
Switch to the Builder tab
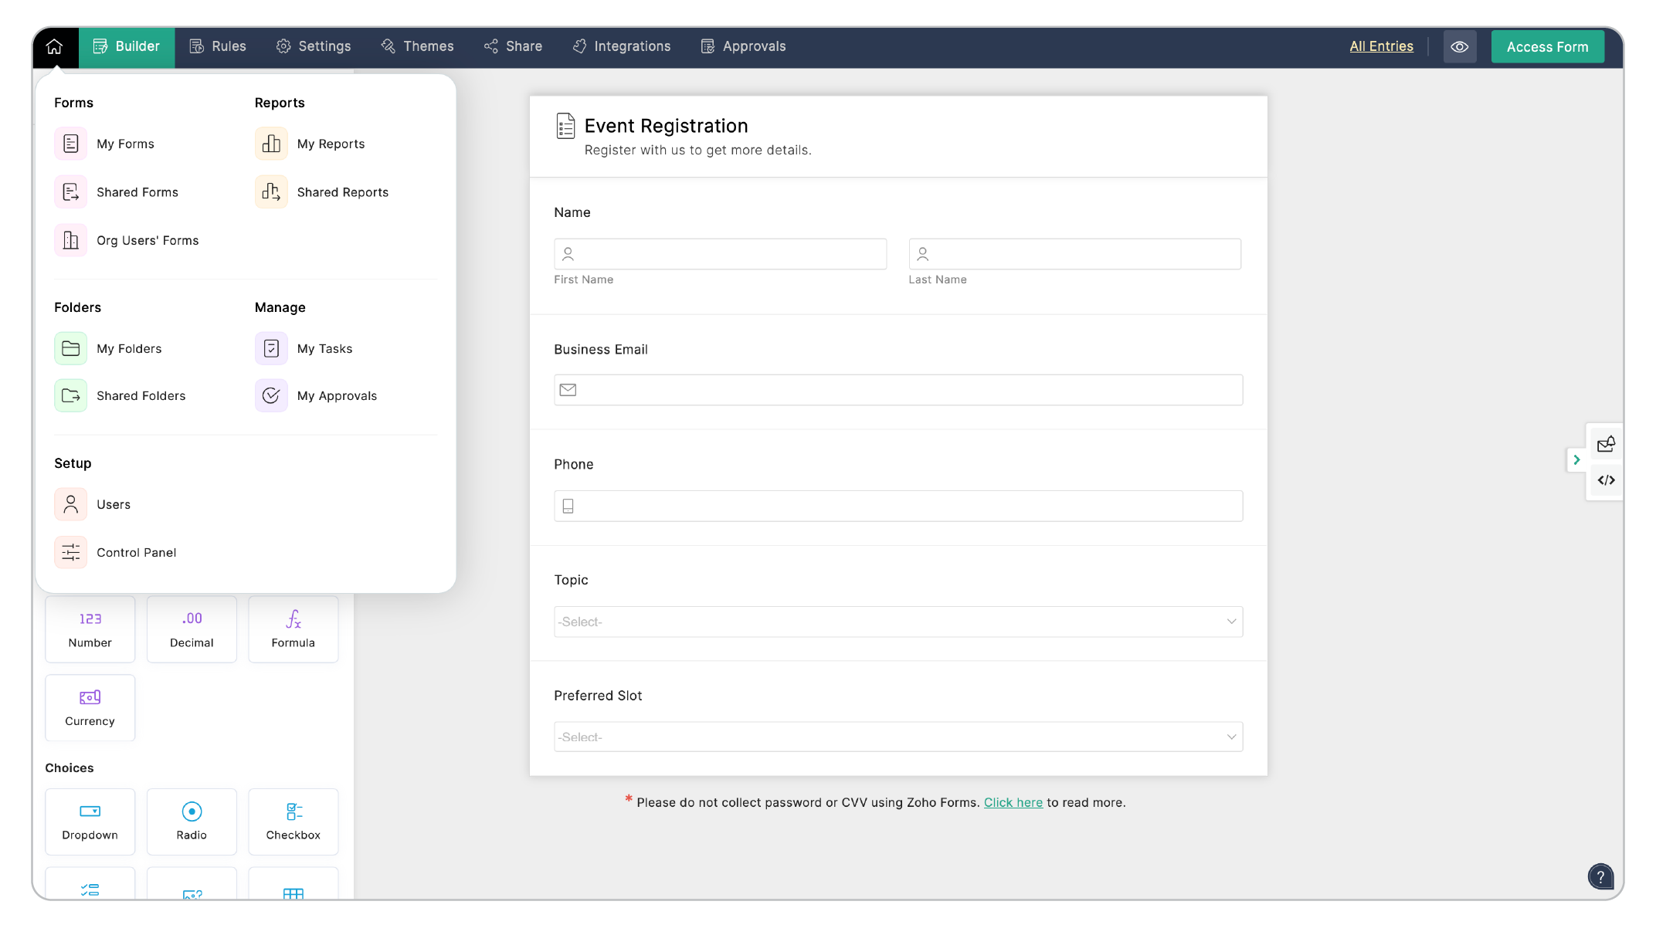[x=127, y=46]
